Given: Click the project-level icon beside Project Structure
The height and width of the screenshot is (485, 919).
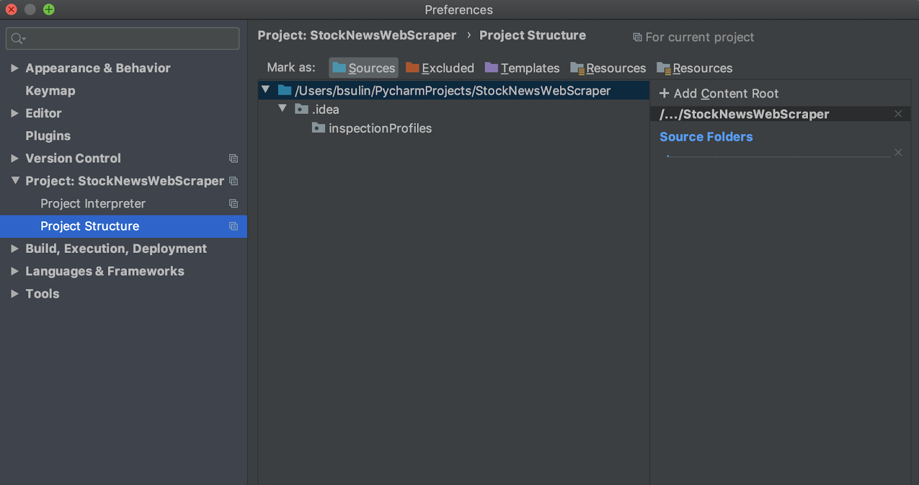Looking at the screenshot, I should 233,226.
